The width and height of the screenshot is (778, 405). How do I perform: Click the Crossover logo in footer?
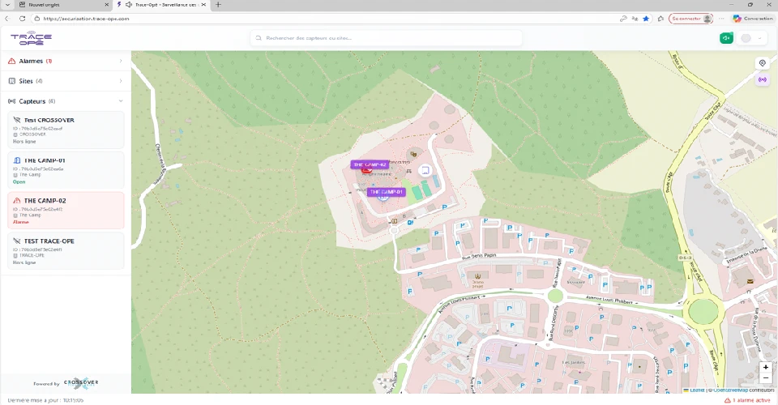pyautogui.click(x=81, y=382)
